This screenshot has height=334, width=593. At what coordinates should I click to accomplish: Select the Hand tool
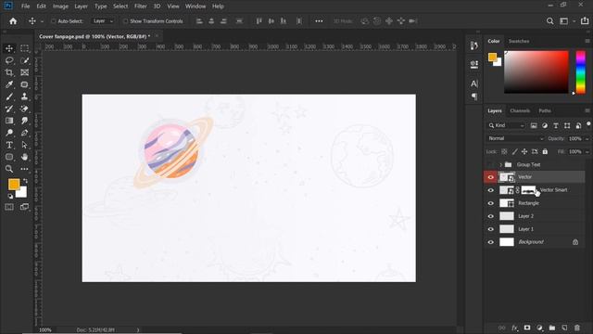[25, 157]
